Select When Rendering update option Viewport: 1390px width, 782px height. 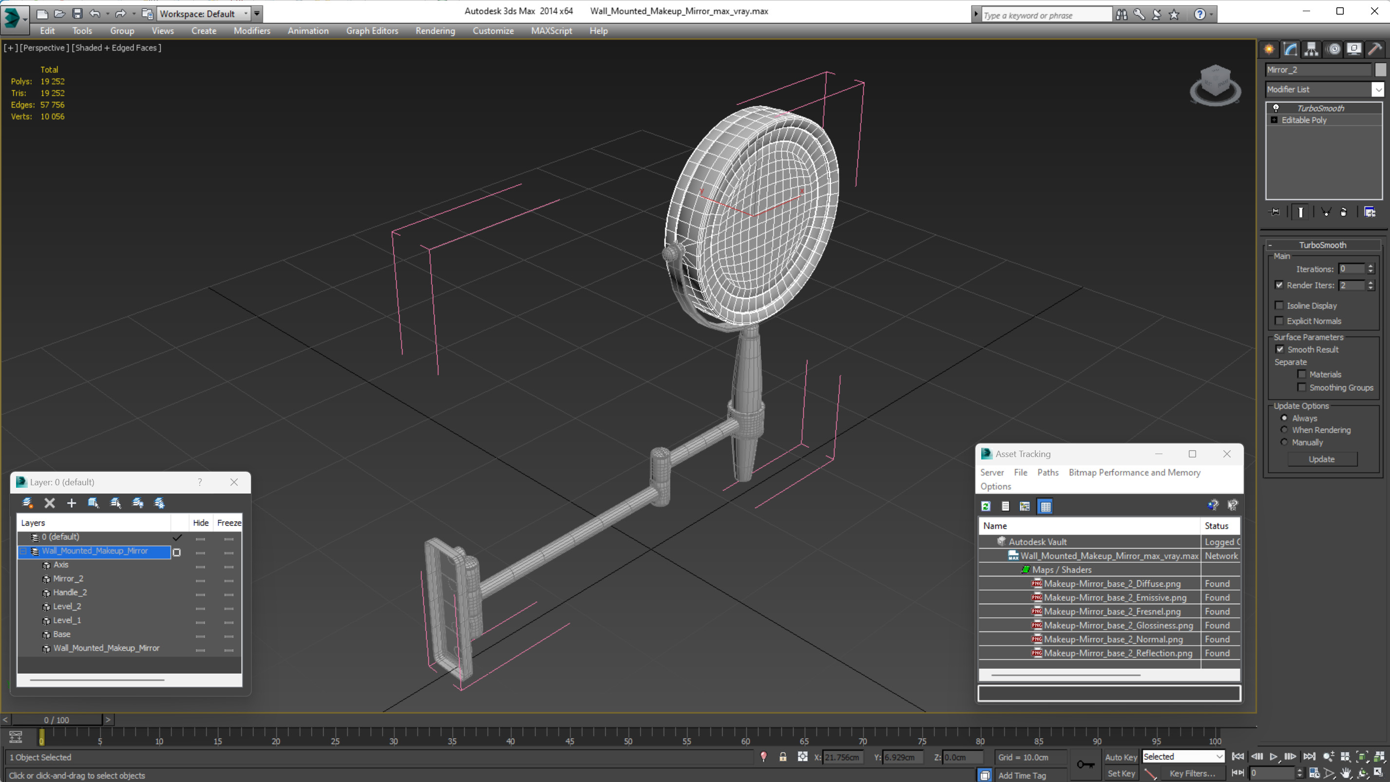pos(1284,430)
